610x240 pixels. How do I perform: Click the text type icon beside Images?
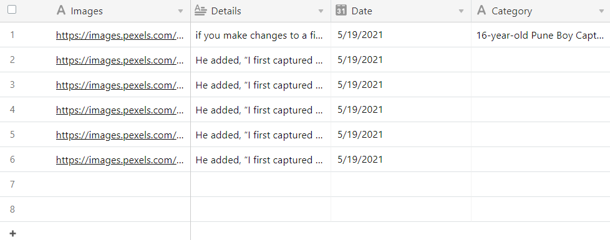[x=61, y=11]
